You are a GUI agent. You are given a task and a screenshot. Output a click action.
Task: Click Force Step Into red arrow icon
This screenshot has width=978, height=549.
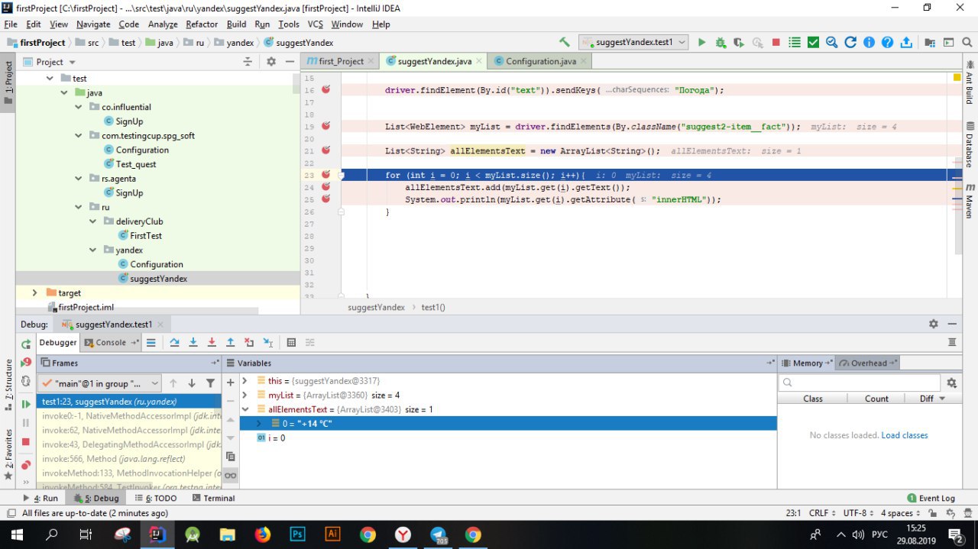(212, 343)
